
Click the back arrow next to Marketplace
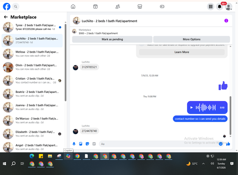pyautogui.click(x=6, y=17)
